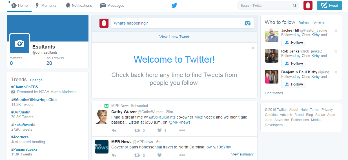348x160 pixels.
Task: Click the Tweet button
Action: 329,5
